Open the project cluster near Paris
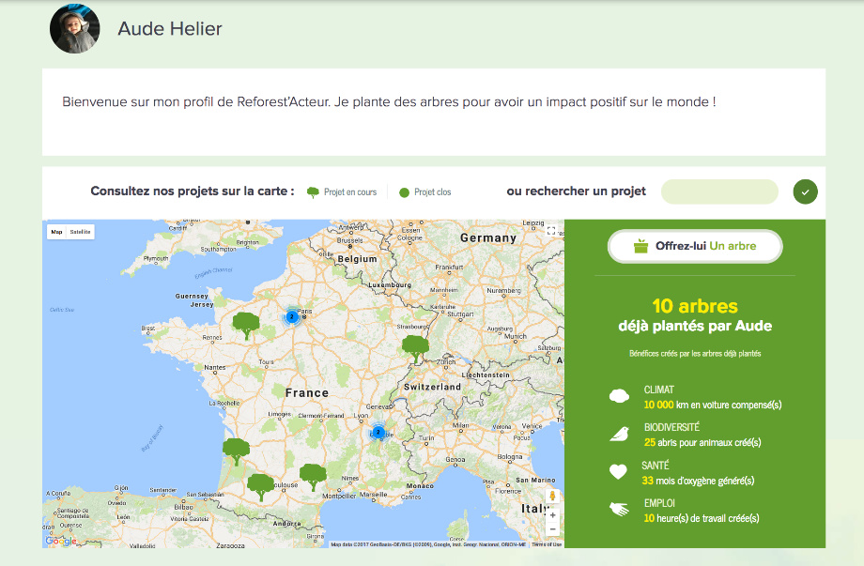Image resolution: width=864 pixels, height=566 pixels. point(291,317)
